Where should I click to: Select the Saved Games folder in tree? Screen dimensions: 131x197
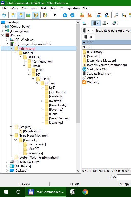click(x=59, y=118)
